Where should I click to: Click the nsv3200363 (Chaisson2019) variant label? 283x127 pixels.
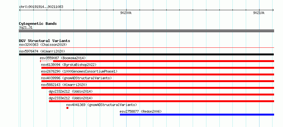point(43,45)
